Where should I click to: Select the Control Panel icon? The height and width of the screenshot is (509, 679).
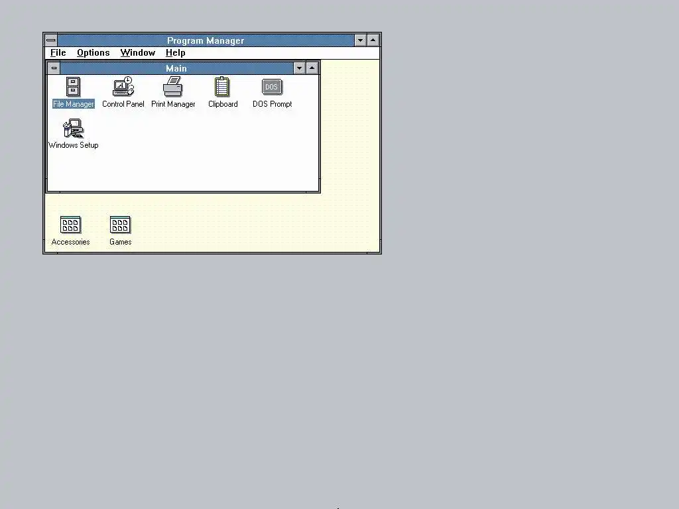coord(123,87)
